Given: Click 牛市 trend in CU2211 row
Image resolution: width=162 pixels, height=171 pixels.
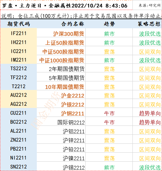Looking at the screenshot, I should (x=109, y=114).
